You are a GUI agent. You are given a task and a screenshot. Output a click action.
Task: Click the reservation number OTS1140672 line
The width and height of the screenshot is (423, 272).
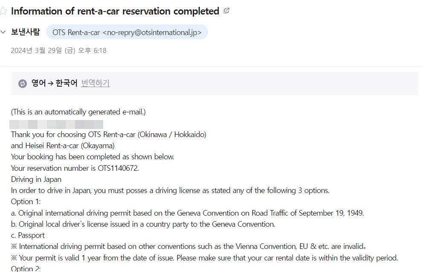[x=75, y=168]
